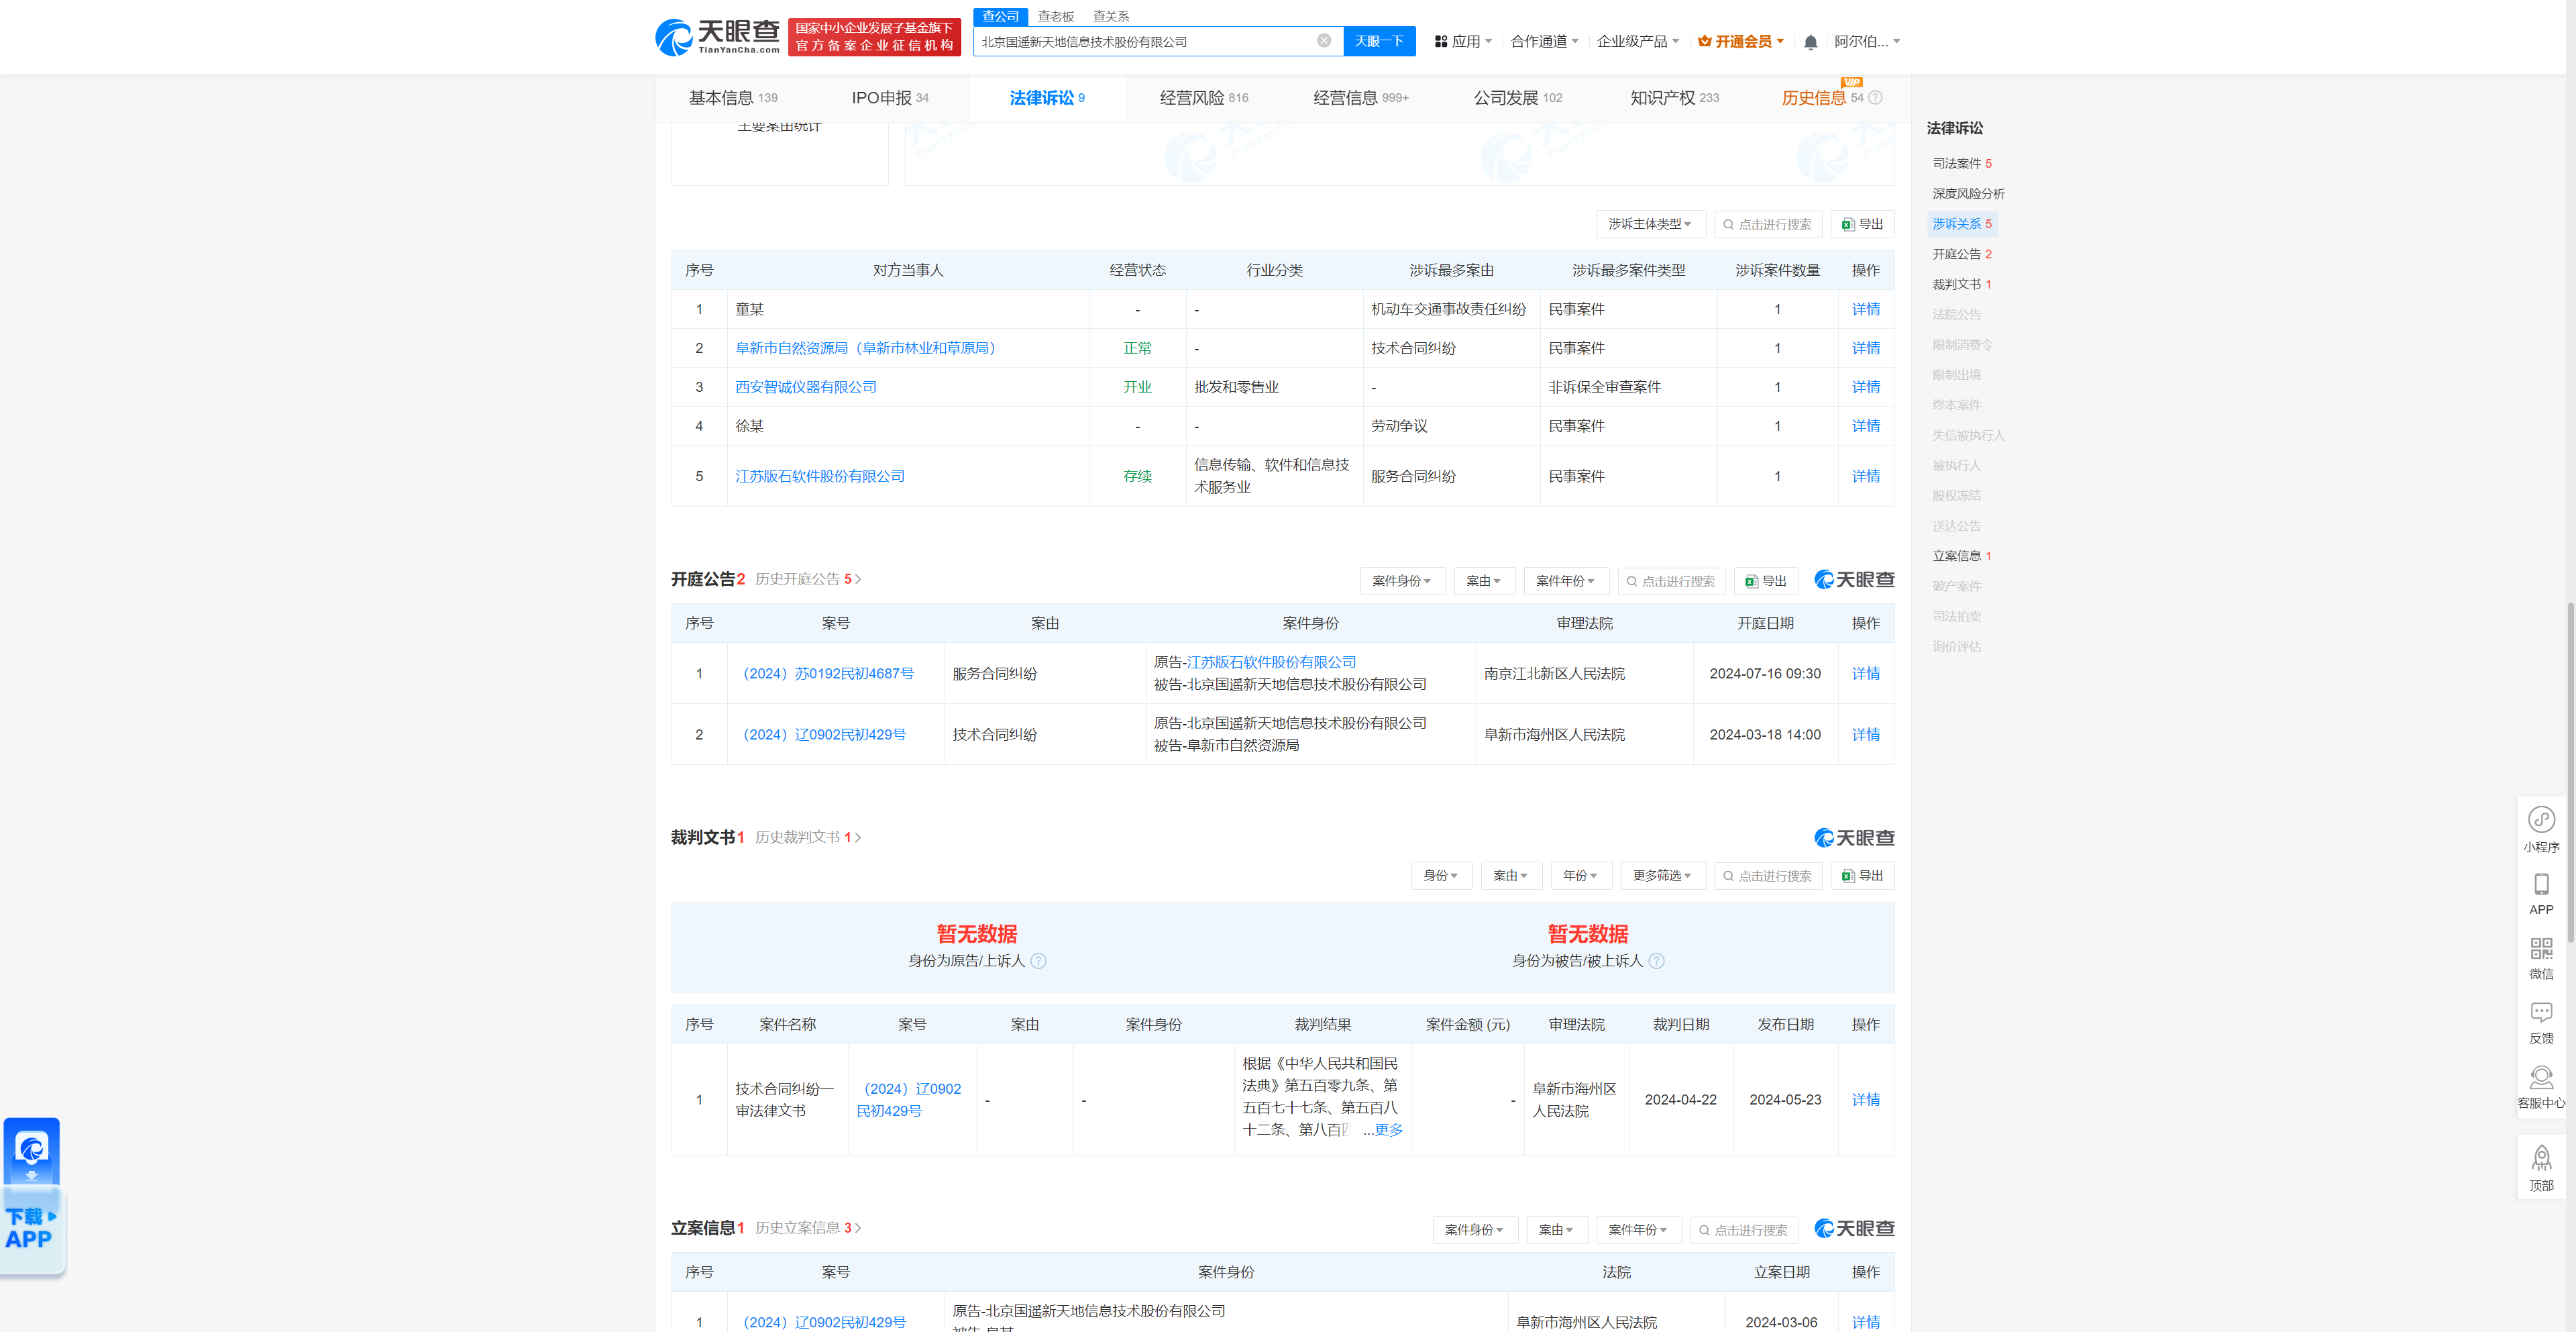This screenshot has height=1332, width=2576.
Task: Open 案件年份 filter in 开庭公告 section
Action: [1566, 581]
